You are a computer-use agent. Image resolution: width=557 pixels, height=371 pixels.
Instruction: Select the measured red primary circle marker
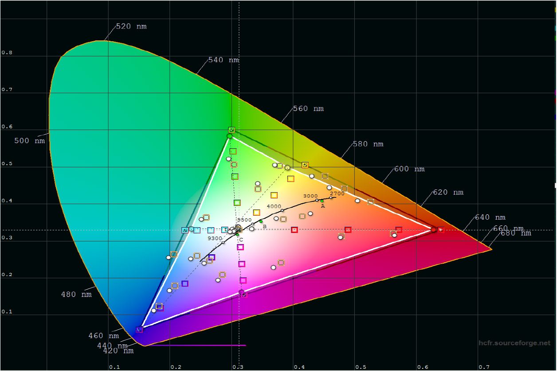pos(434,230)
